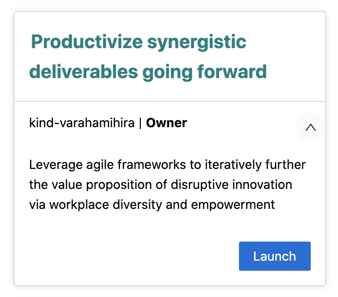This screenshot has height=297, width=338.
Task: Click the Launch button
Action: click(274, 256)
